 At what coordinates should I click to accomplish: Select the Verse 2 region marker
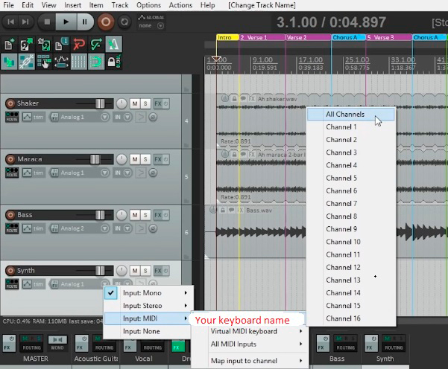click(309, 37)
